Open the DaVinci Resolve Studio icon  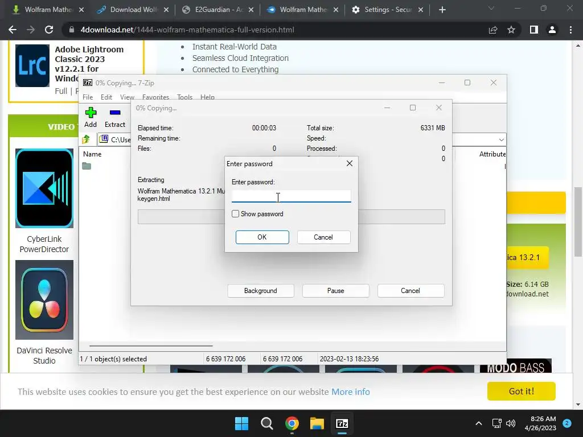click(x=44, y=300)
